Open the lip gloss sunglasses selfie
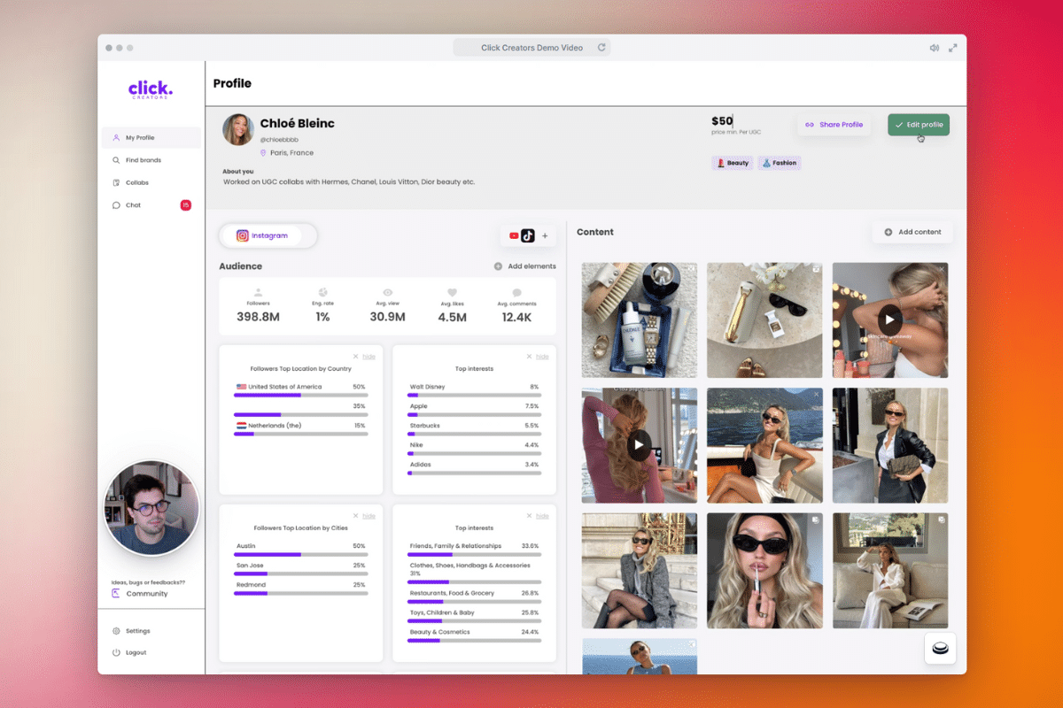The width and height of the screenshot is (1063, 708). pos(764,571)
